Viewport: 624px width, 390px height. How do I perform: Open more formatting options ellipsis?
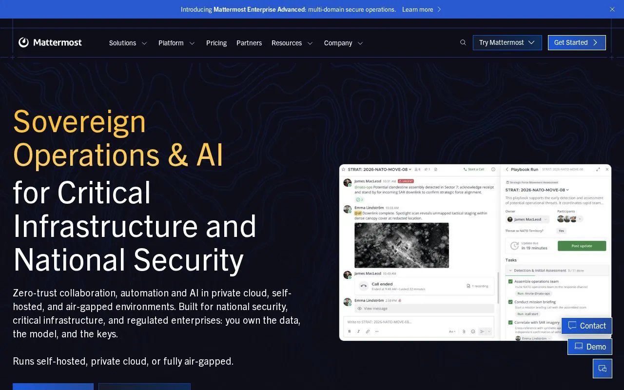(x=377, y=331)
